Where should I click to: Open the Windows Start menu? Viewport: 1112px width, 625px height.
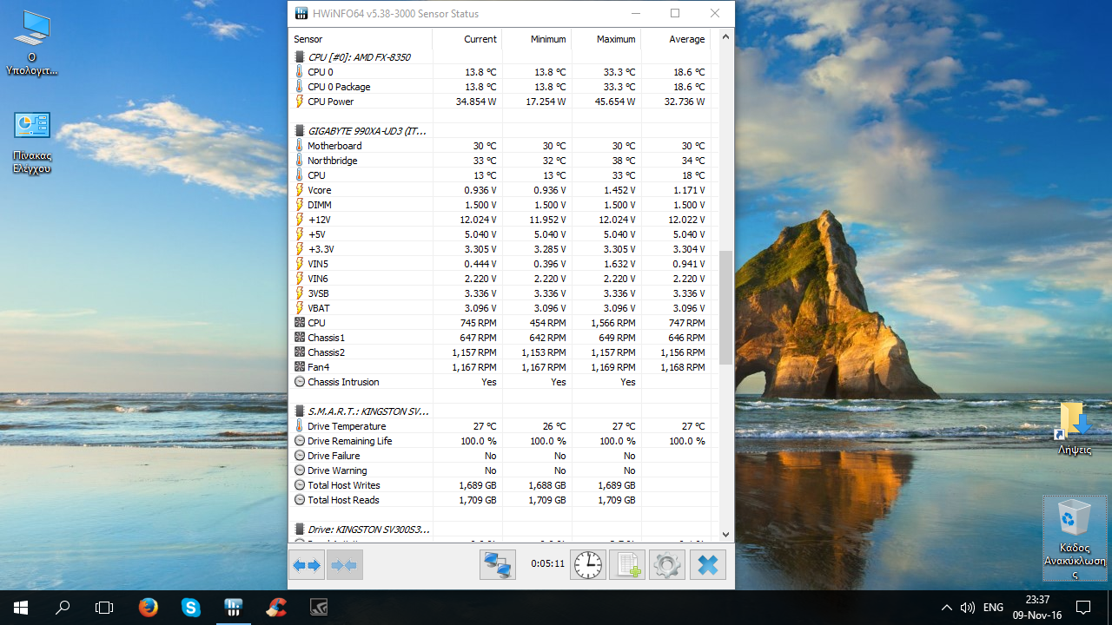pyautogui.click(x=21, y=608)
